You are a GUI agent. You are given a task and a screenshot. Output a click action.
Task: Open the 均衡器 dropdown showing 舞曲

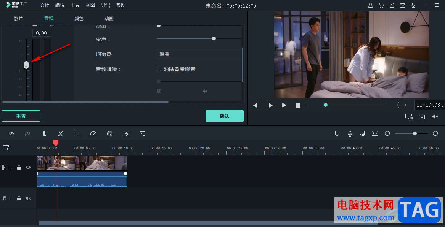point(199,54)
